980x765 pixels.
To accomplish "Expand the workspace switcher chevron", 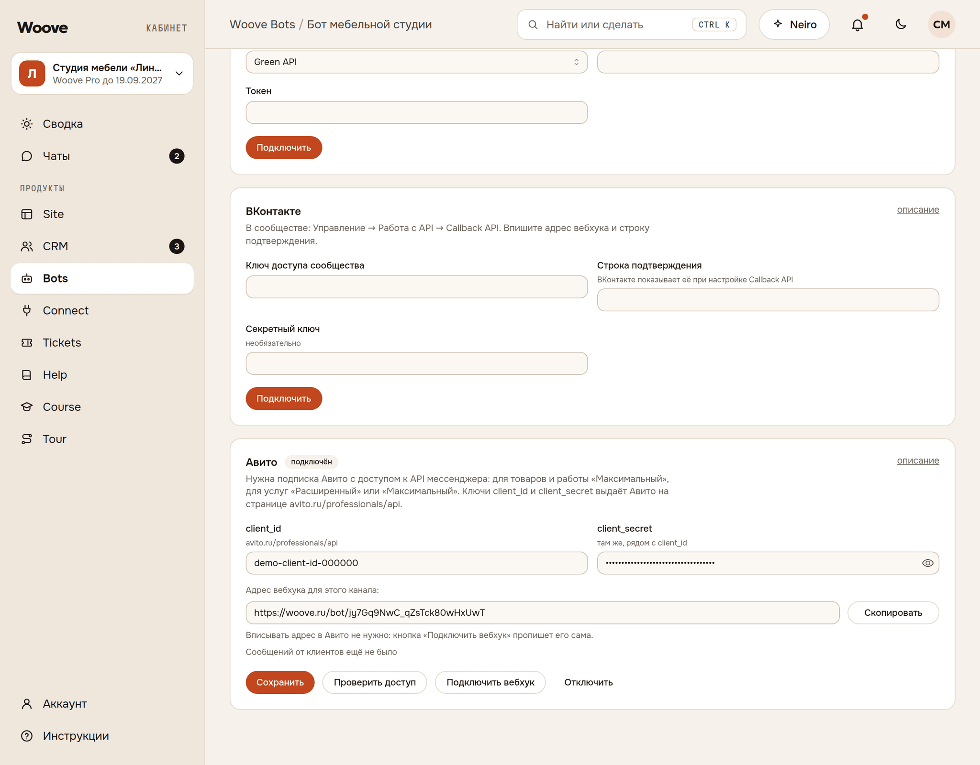I will click(179, 73).
